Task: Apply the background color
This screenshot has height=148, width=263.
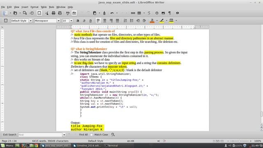Action: coord(171,21)
